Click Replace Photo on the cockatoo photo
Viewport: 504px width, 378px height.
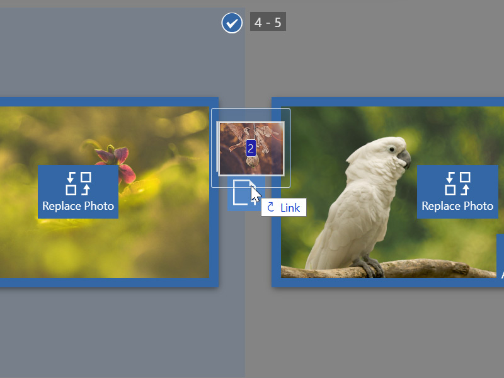pos(457,192)
